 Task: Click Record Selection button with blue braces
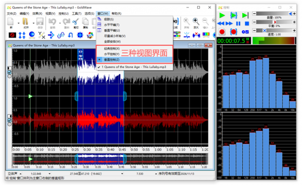click(234, 32)
